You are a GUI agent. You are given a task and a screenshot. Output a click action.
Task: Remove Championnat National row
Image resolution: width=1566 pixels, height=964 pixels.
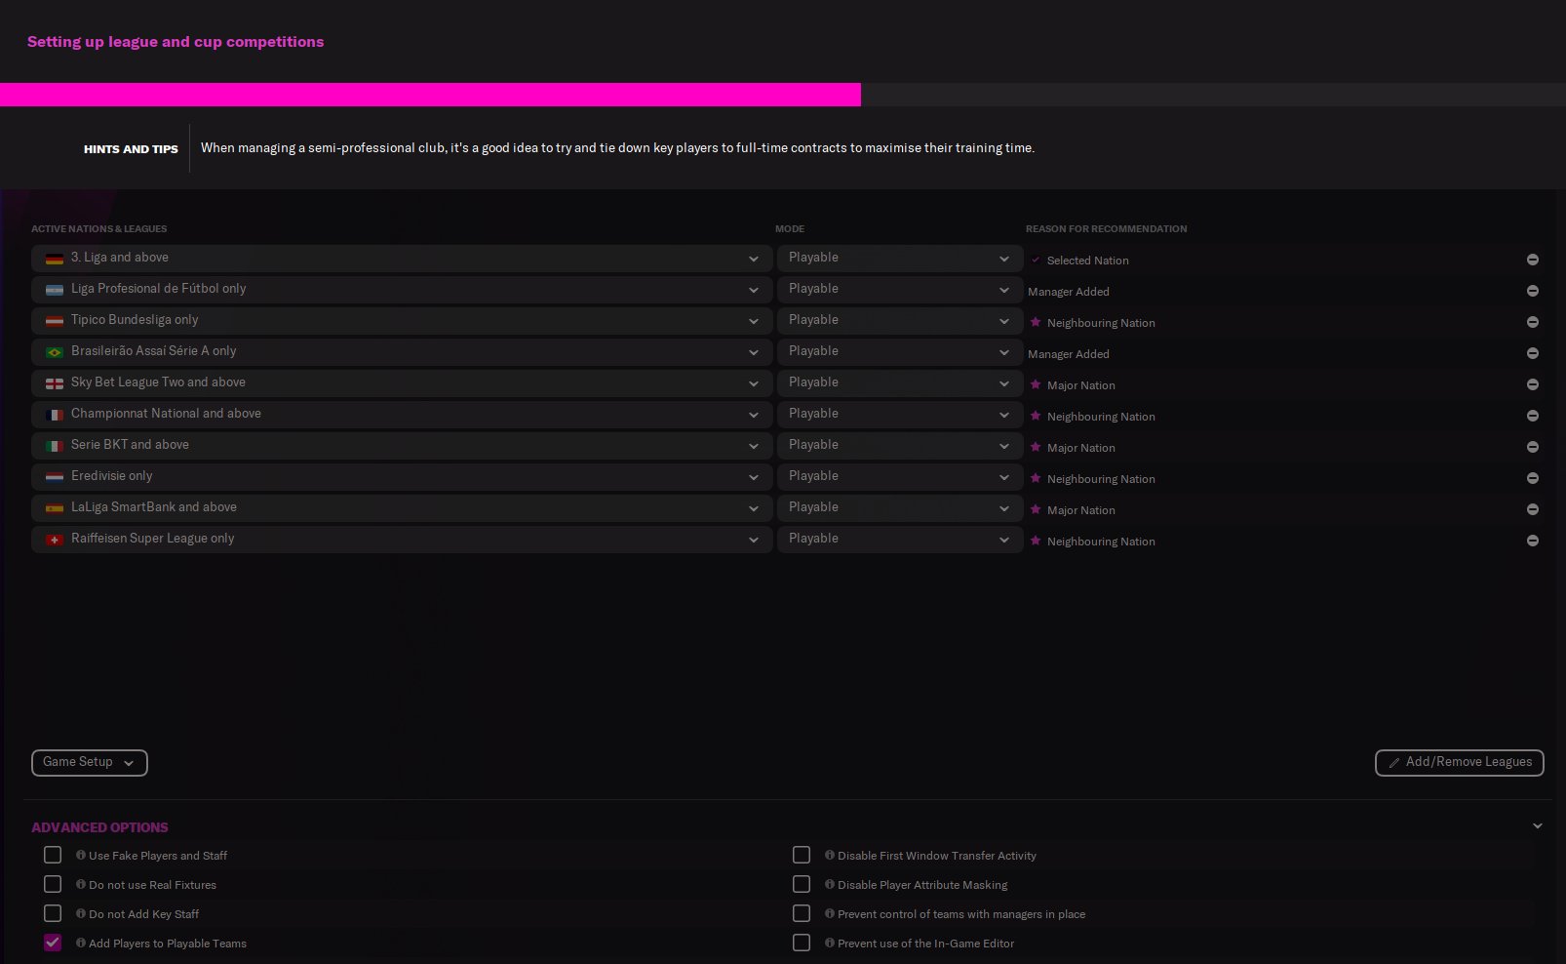click(1533, 416)
